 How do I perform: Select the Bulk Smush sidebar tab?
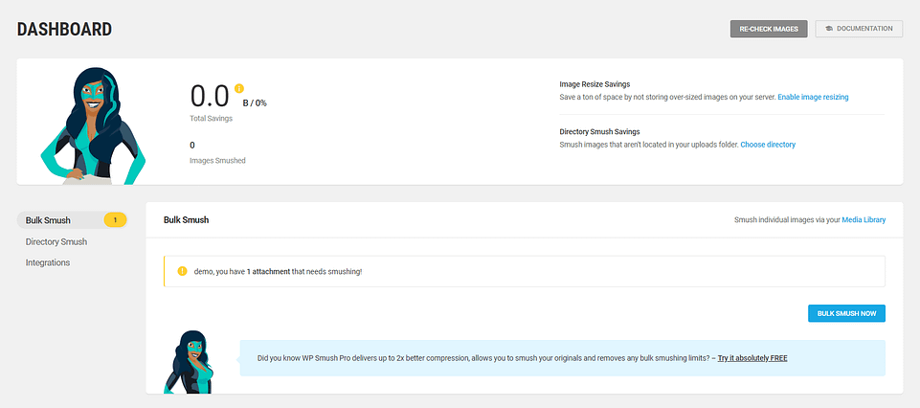(48, 220)
